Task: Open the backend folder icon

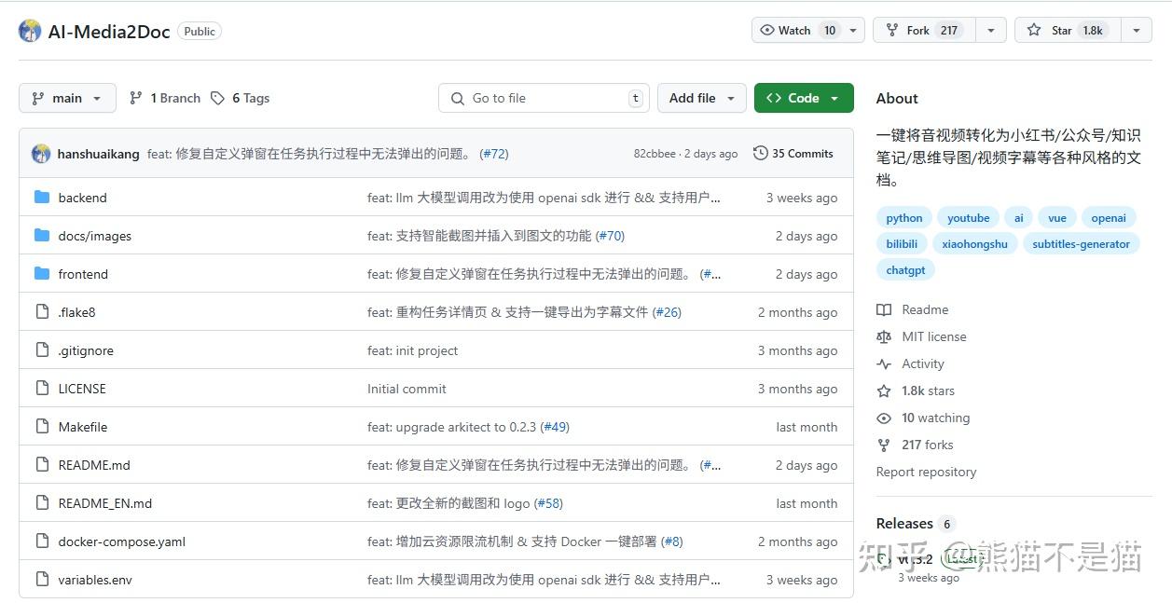Action: pyautogui.click(x=42, y=197)
